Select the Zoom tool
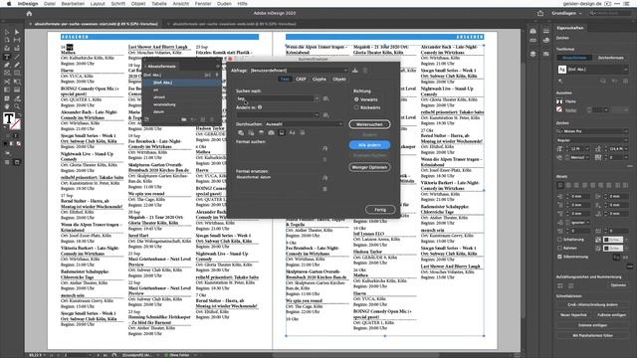 17,106
